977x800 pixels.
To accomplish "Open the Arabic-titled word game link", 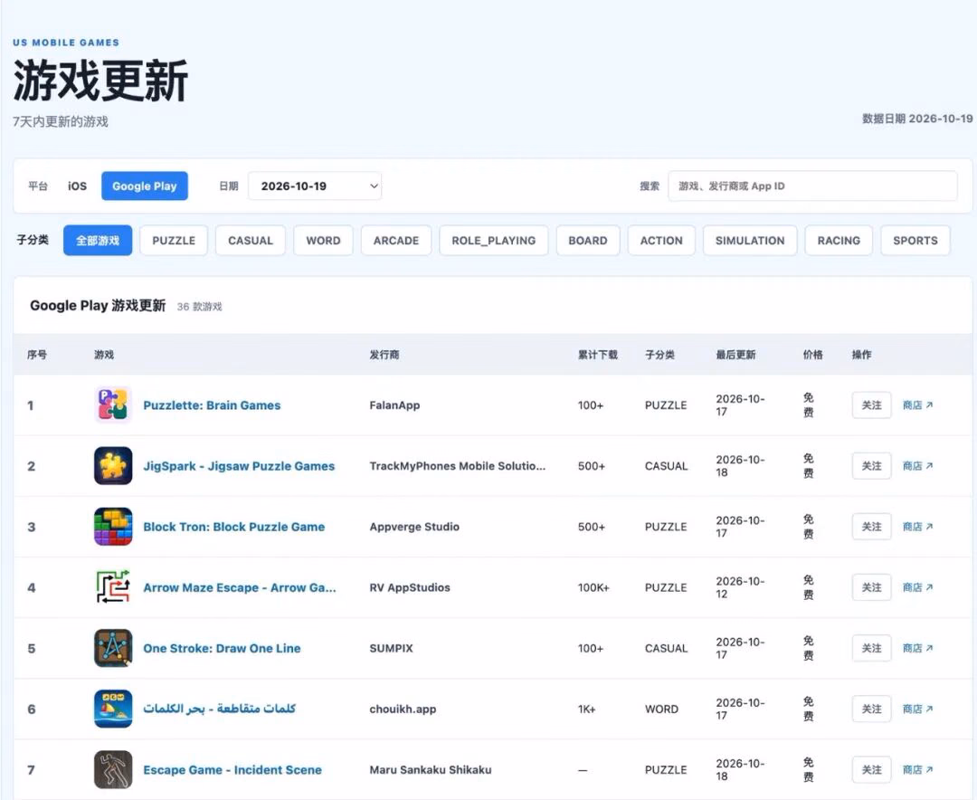I will coord(219,709).
